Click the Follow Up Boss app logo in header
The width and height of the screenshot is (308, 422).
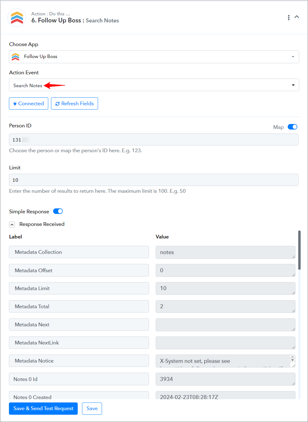point(17,18)
